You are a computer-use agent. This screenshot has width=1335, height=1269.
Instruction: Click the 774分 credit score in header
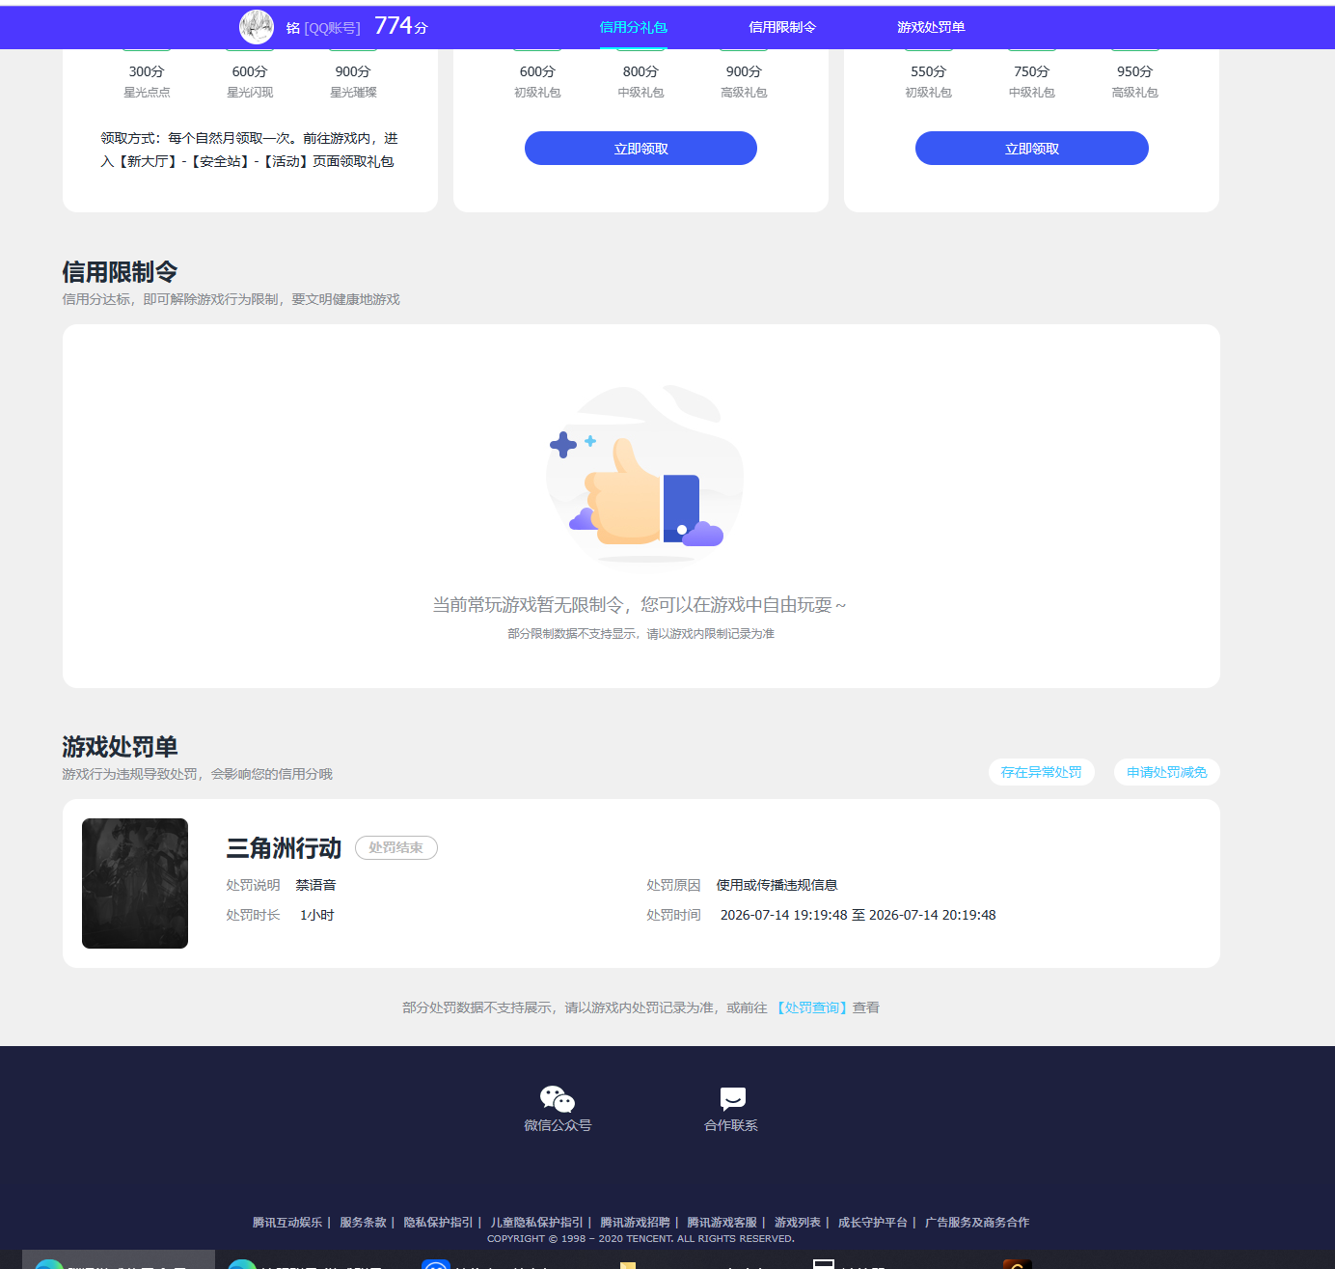[400, 26]
